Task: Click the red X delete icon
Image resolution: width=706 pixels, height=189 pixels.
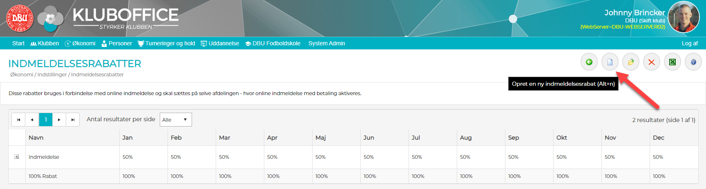Action: (x=651, y=62)
